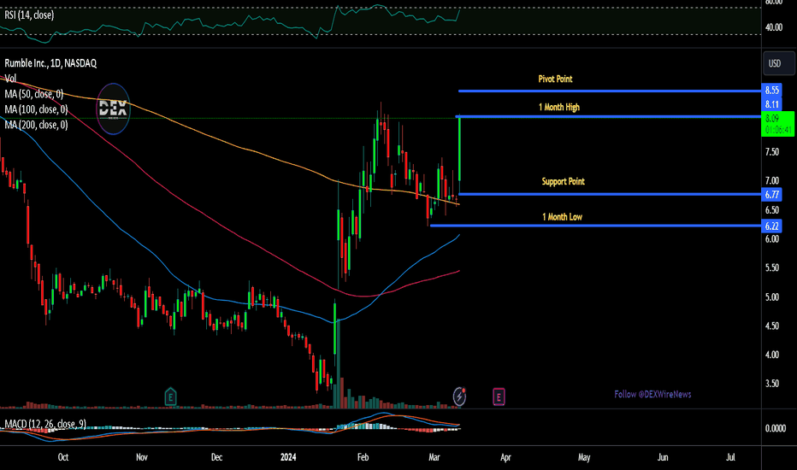Screen dimensions: 797x470
Task: Click the Rumble Inc., 1D, NASDAQ title
Action: [50, 63]
